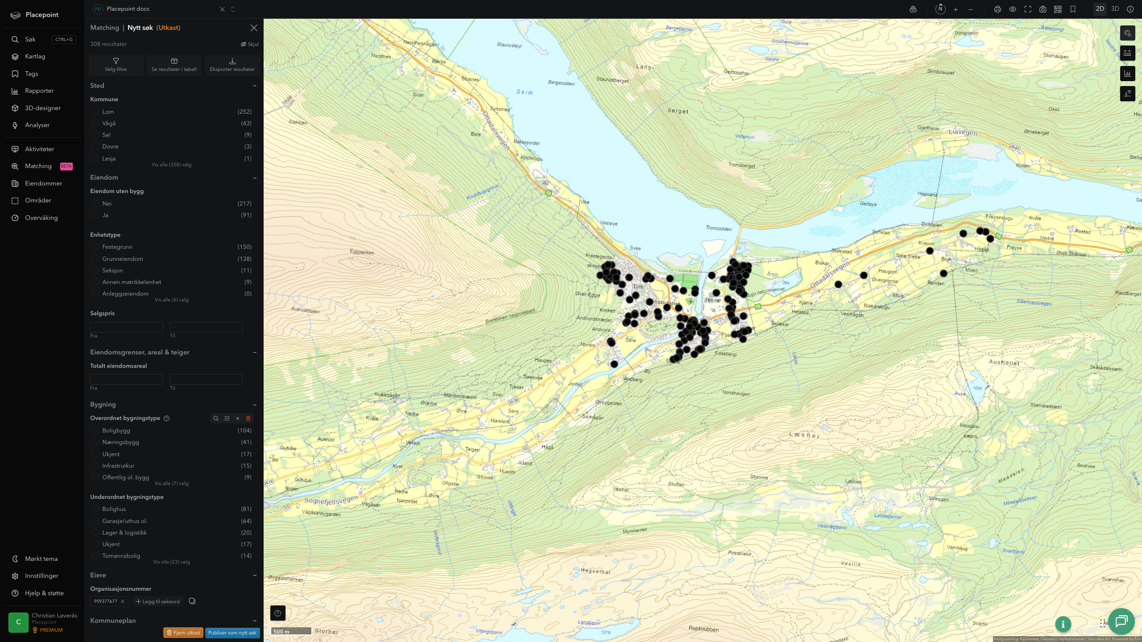Reset map orientation with the north compass
Image resolution: width=1142 pixels, height=642 pixels.
tap(940, 9)
